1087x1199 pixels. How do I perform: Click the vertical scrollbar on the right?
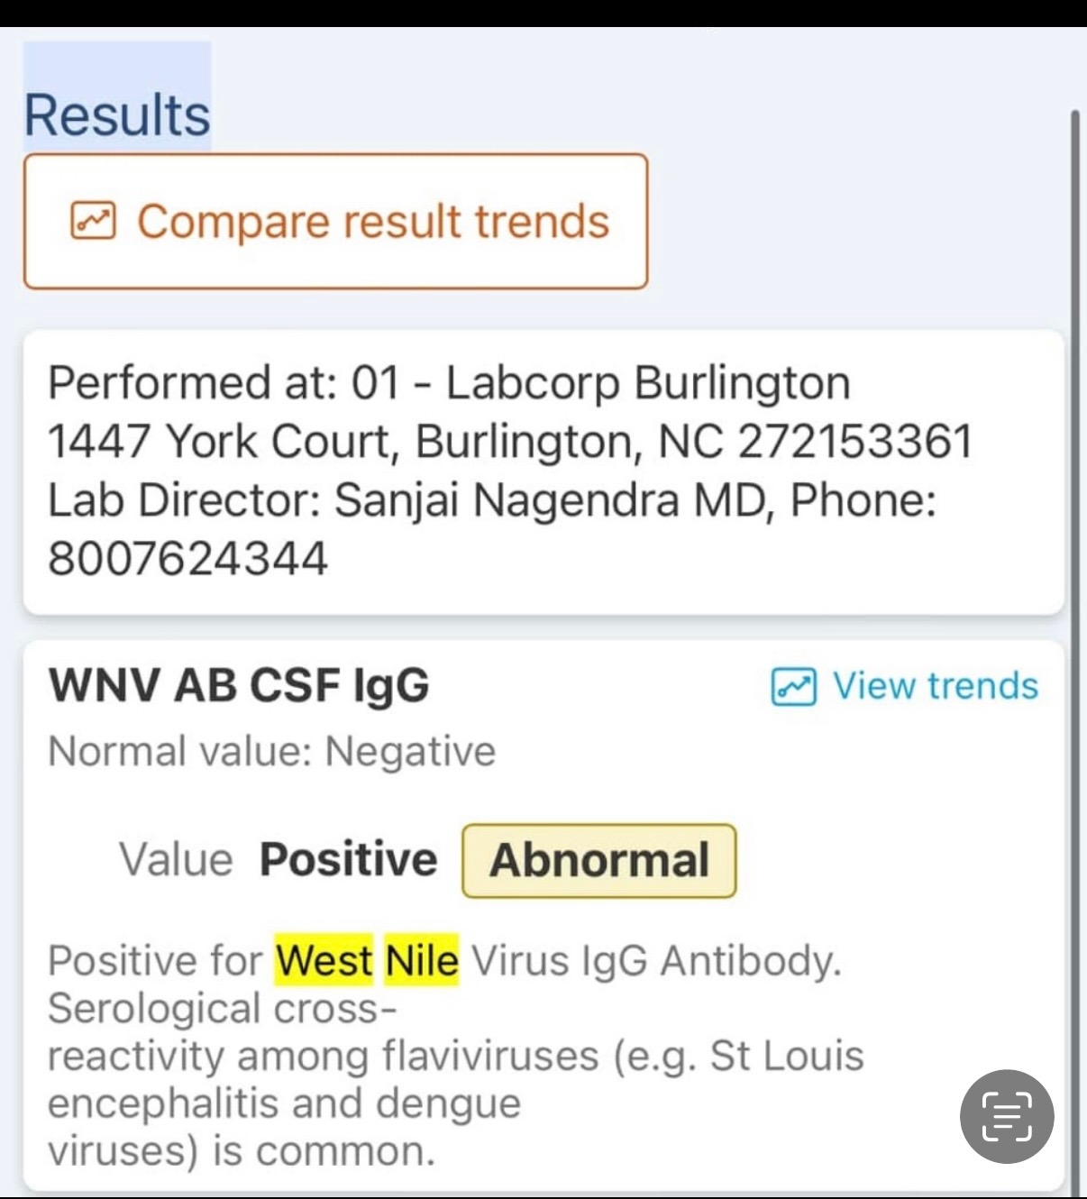(1073, 631)
